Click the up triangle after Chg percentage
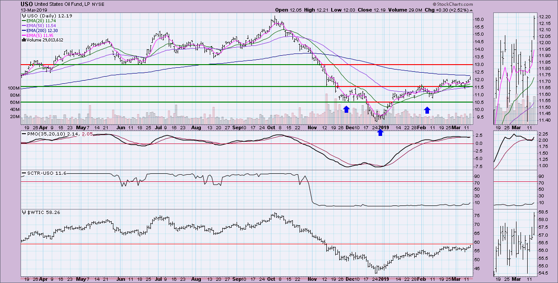The width and height of the screenshot is (558, 283). (472, 10)
